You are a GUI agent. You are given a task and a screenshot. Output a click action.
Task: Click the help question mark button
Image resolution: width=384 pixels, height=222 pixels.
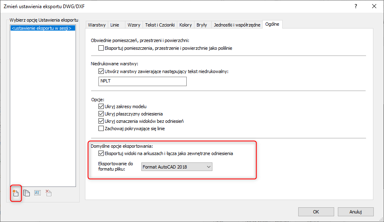356,6
